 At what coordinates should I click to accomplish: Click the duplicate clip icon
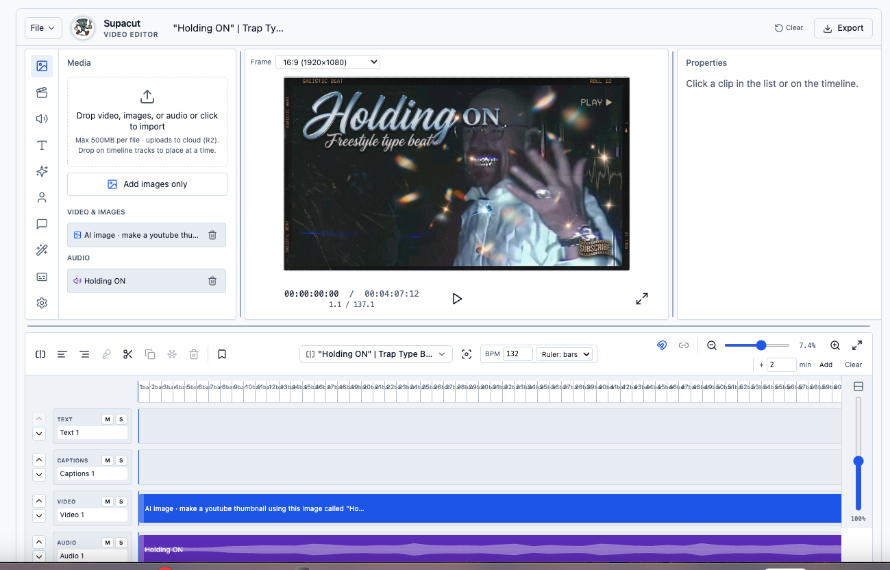coord(150,354)
